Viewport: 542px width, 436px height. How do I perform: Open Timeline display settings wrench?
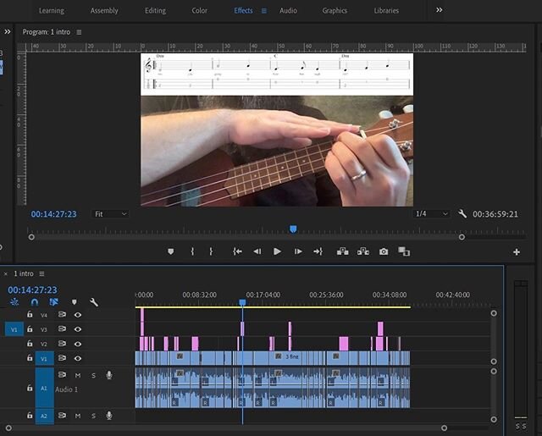(x=94, y=302)
